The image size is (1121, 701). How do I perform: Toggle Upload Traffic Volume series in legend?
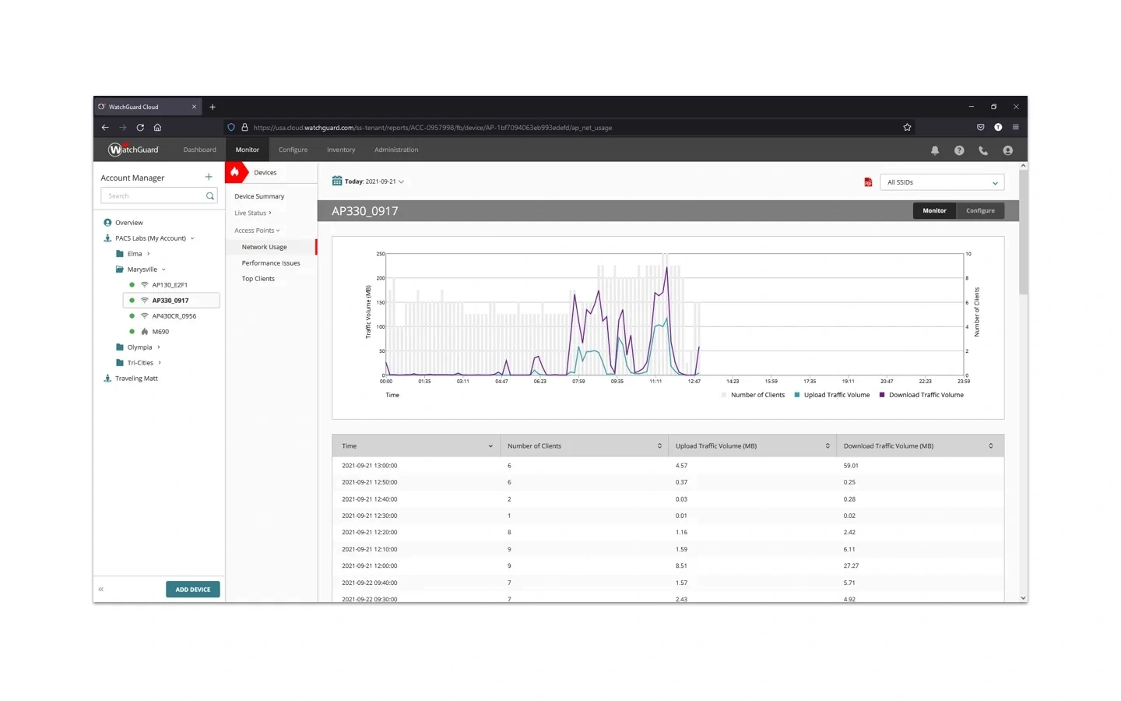pos(831,395)
